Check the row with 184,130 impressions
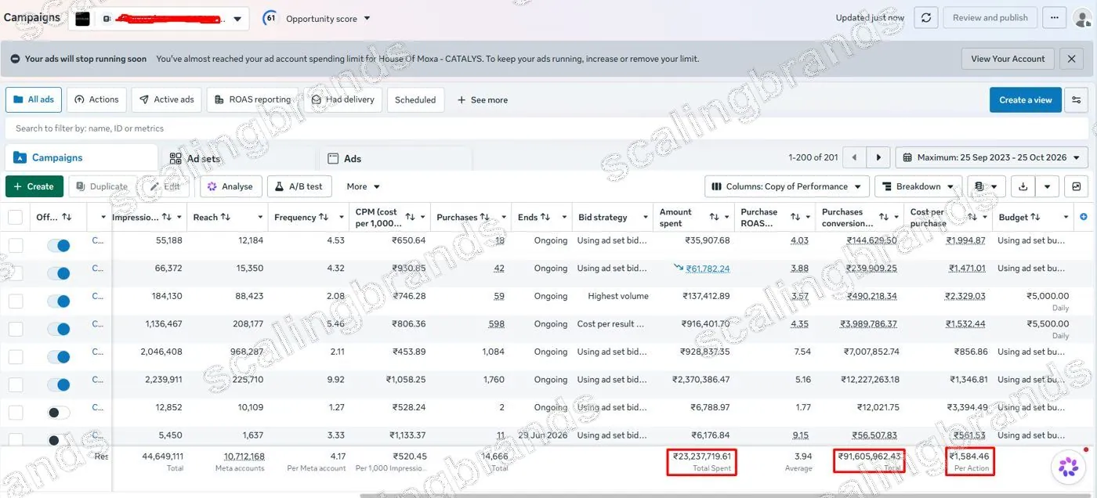 pyautogui.click(x=15, y=301)
